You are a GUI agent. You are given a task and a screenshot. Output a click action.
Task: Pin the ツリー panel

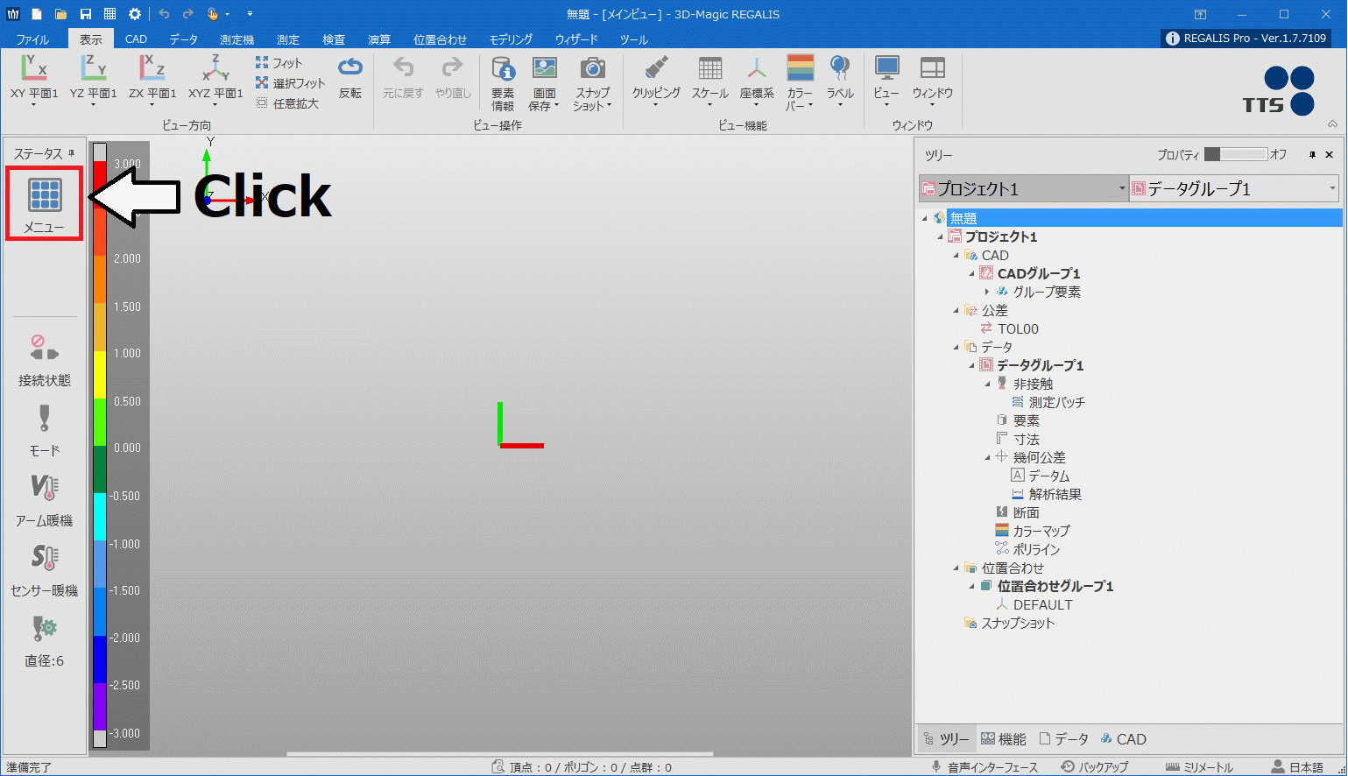point(1312,154)
